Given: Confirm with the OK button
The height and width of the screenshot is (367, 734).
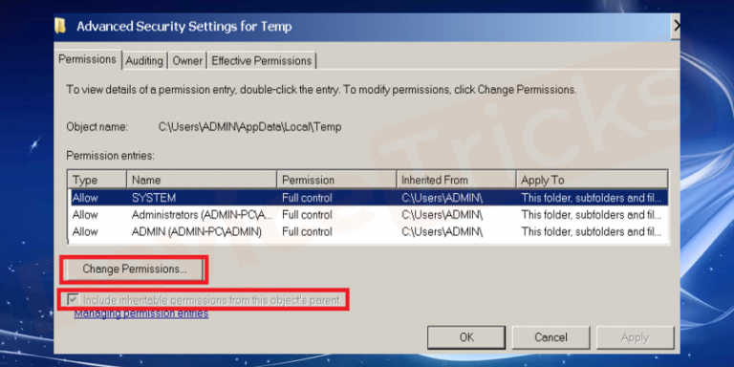Looking at the screenshot, I should point(466,337).
